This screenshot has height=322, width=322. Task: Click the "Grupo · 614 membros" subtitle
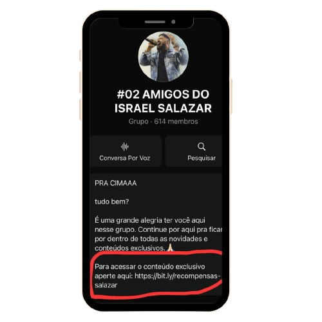coord(163,122)
